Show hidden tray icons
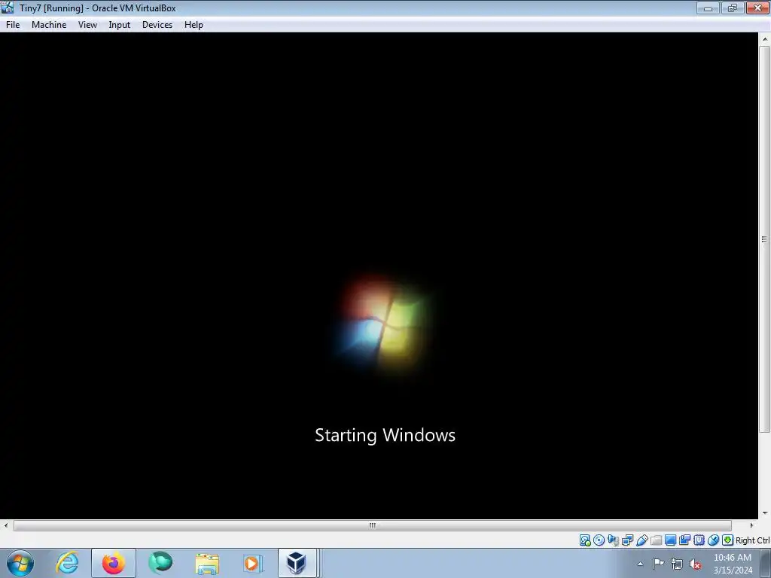Image resolution: width=771 pixels, height=578 pixels. [640, 564]
